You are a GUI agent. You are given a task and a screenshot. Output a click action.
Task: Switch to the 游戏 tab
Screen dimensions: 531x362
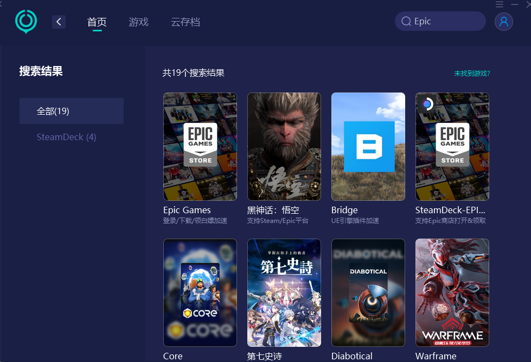[139, 22]
